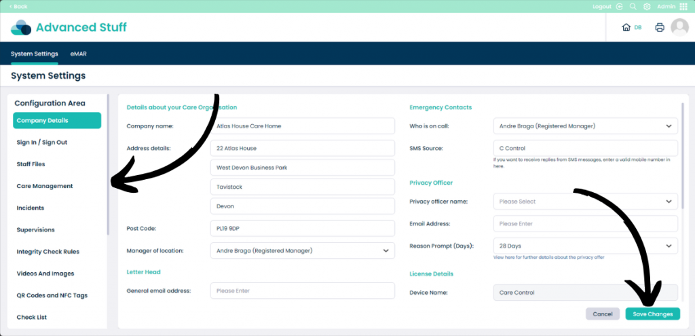
Task: Open the Sign In / Sign Out settings
Action: pyautogui.click(x=42, y=143)
